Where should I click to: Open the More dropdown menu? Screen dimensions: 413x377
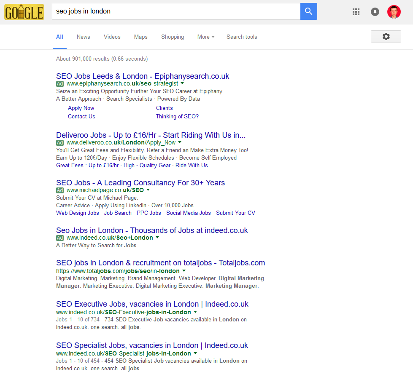click(x=206, y=37)
